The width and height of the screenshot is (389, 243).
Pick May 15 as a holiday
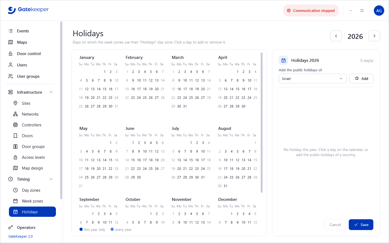tap(110, 160)
